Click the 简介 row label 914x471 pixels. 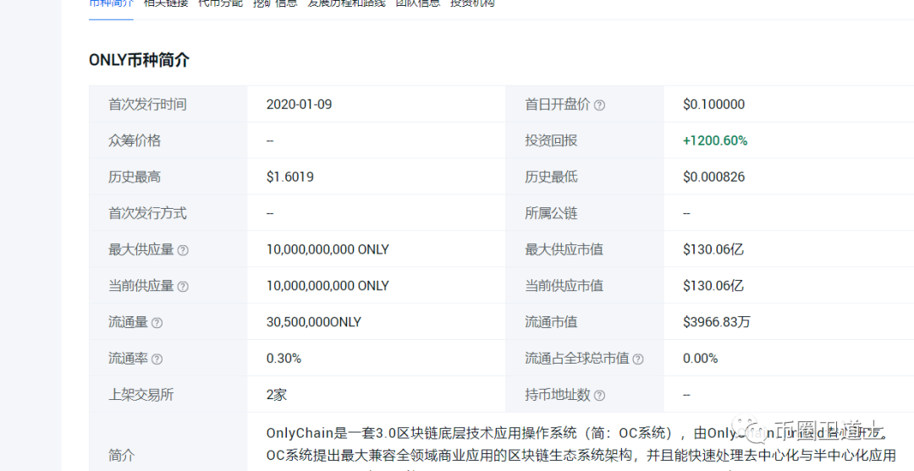[x=121, y=455]
